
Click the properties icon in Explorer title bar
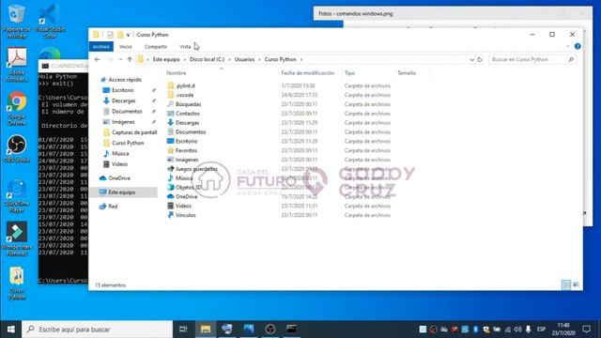click(110, 35)
